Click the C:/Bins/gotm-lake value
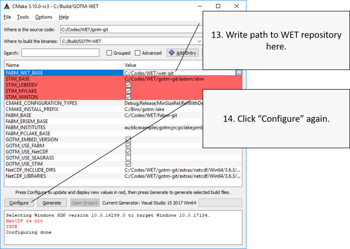The image size is (350, 249). [x=144, y=109]
